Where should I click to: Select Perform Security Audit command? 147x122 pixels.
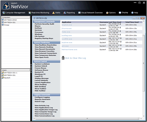tap(44, 24)
